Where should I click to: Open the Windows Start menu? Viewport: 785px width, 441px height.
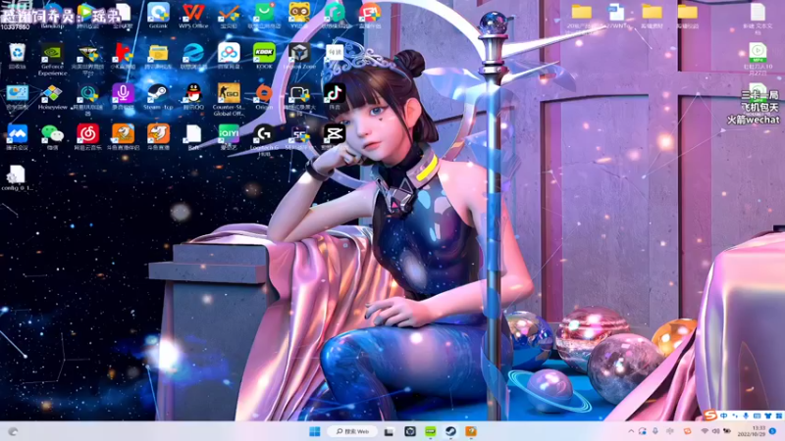click(314, 431)
